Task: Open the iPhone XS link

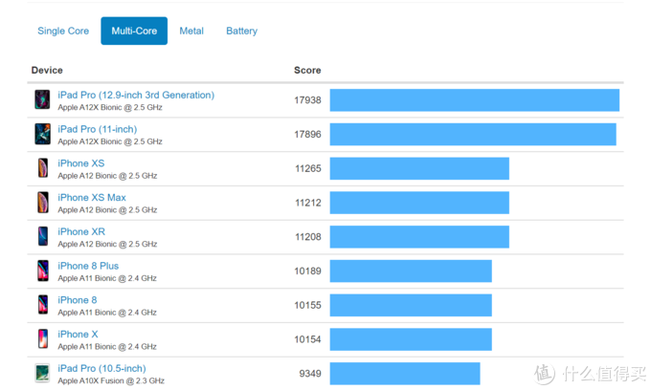Action: (81, 163)
